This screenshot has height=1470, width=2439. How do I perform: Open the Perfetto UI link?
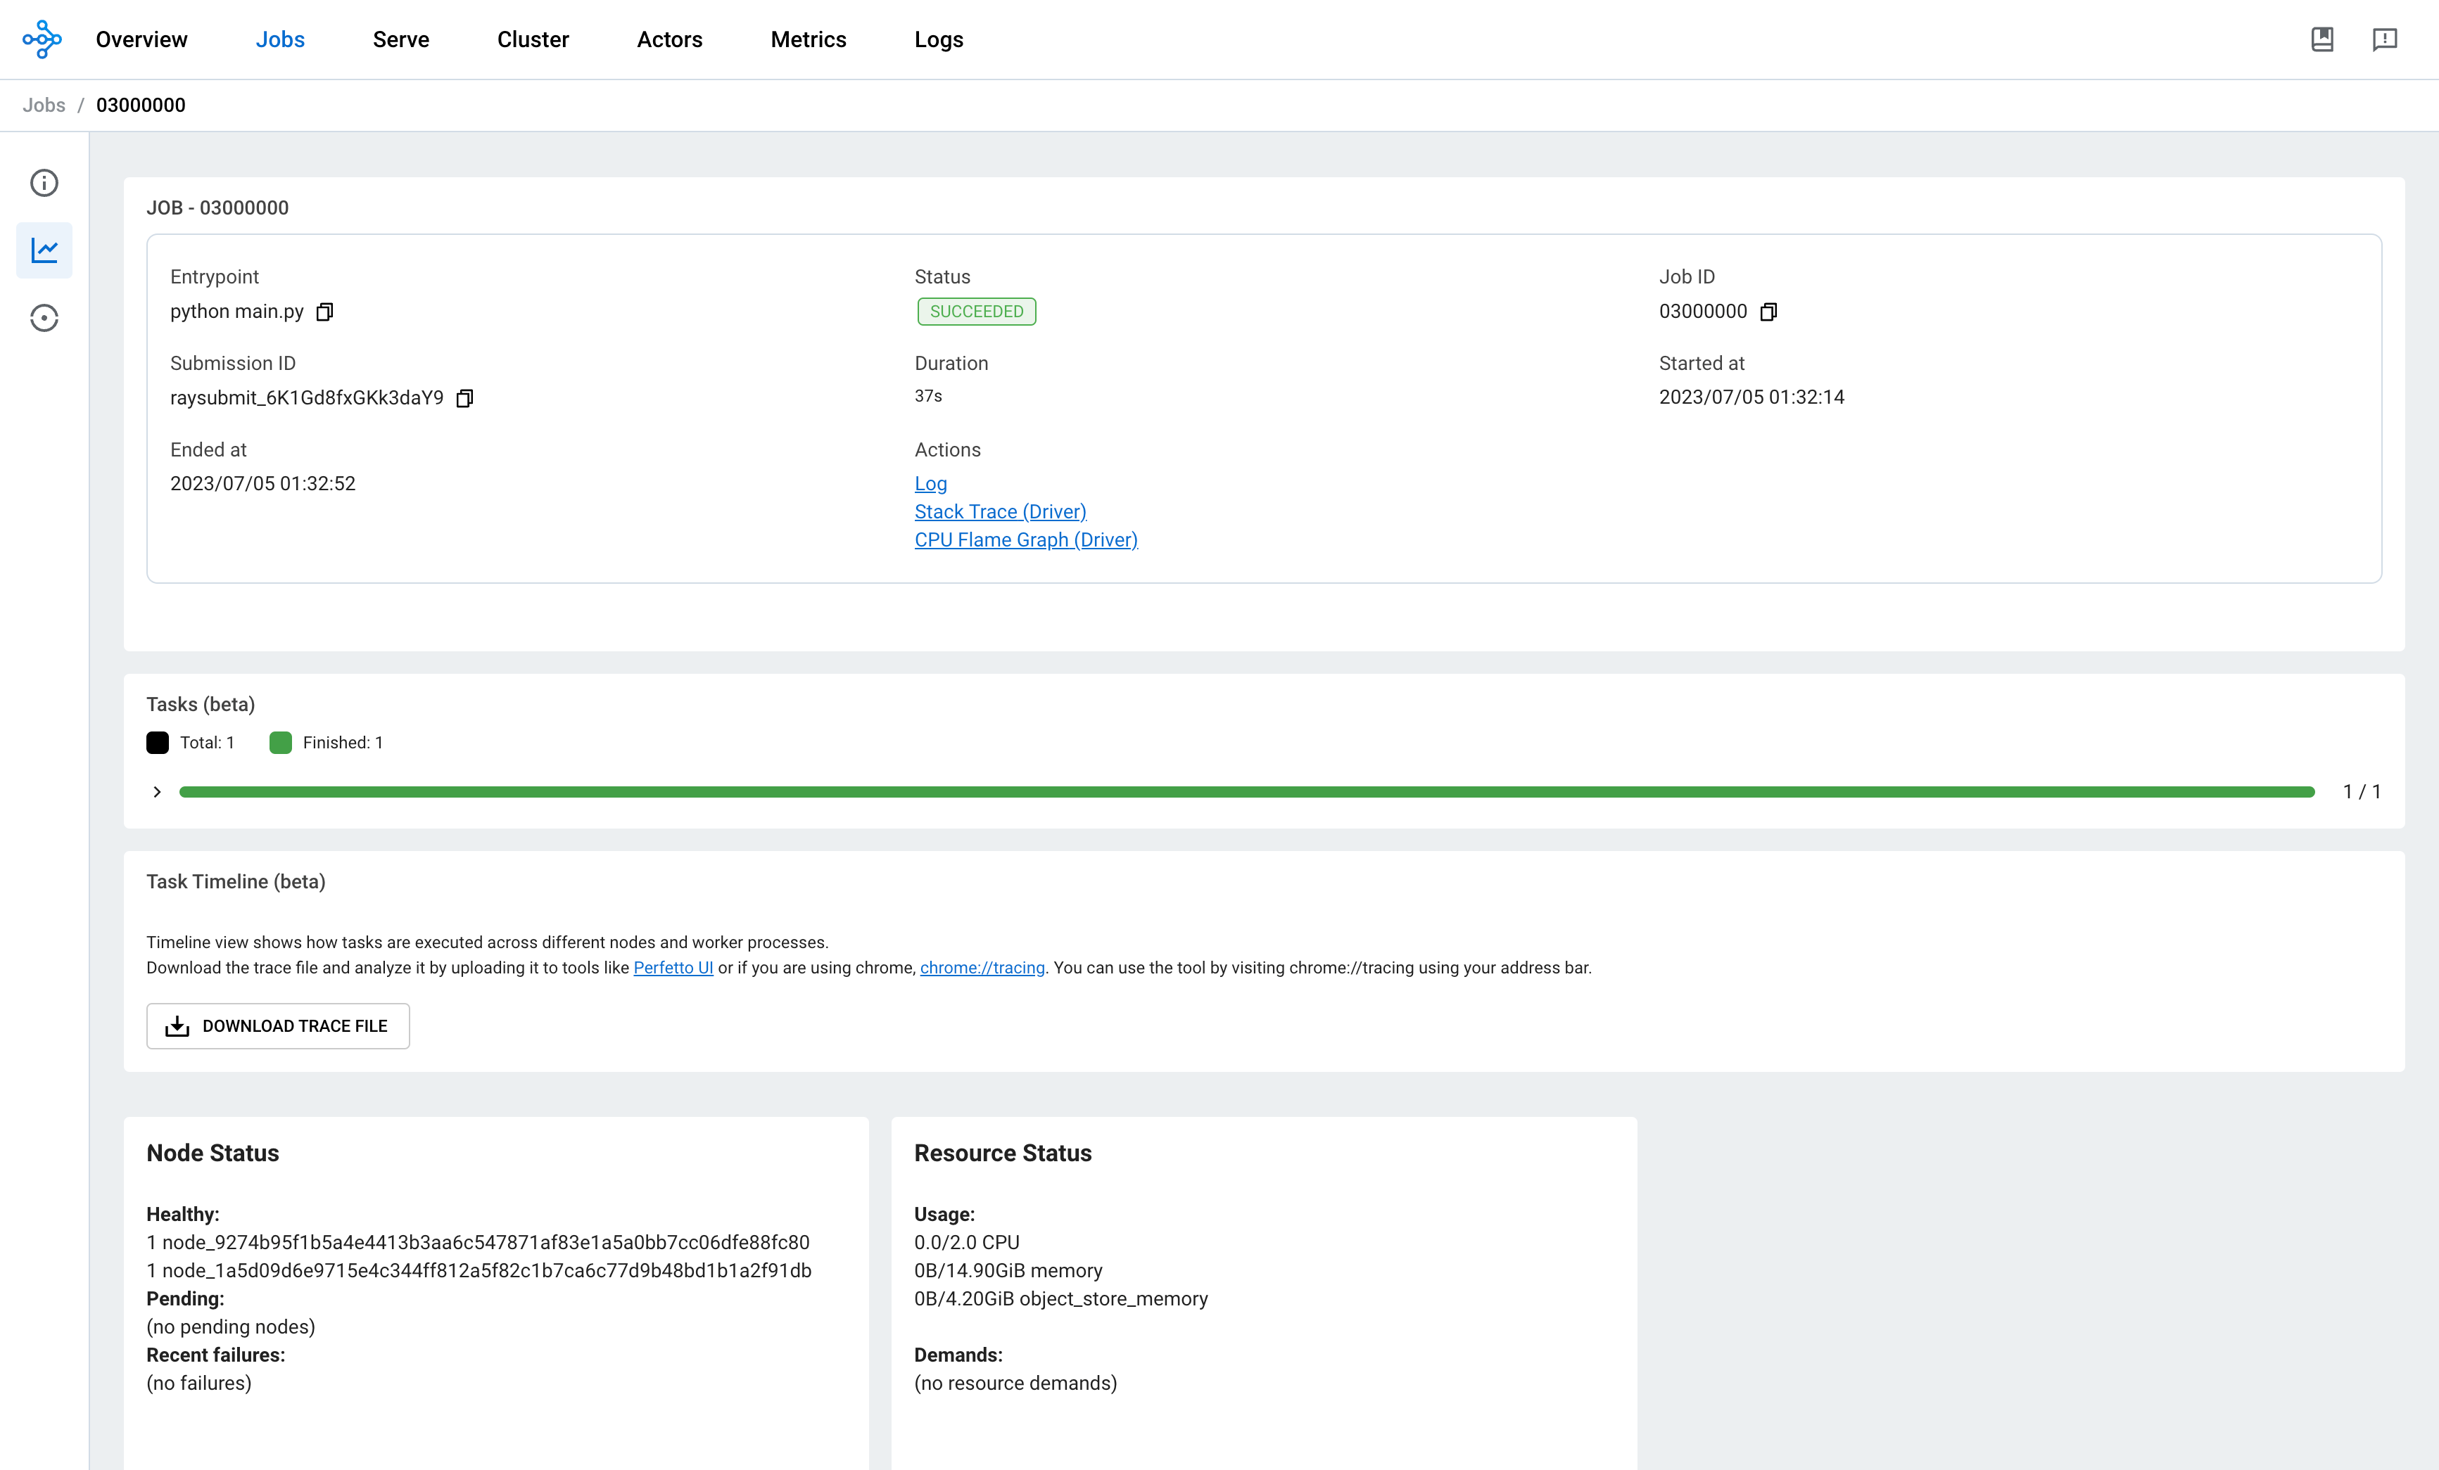[672, 968]
